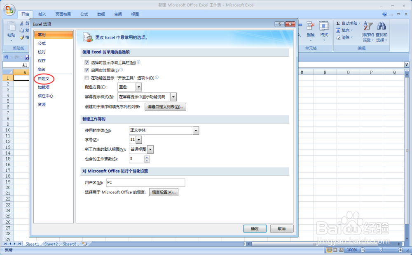
Task: Select the 校对 (Proofing) options category
Action: click(x=42, y=52)
